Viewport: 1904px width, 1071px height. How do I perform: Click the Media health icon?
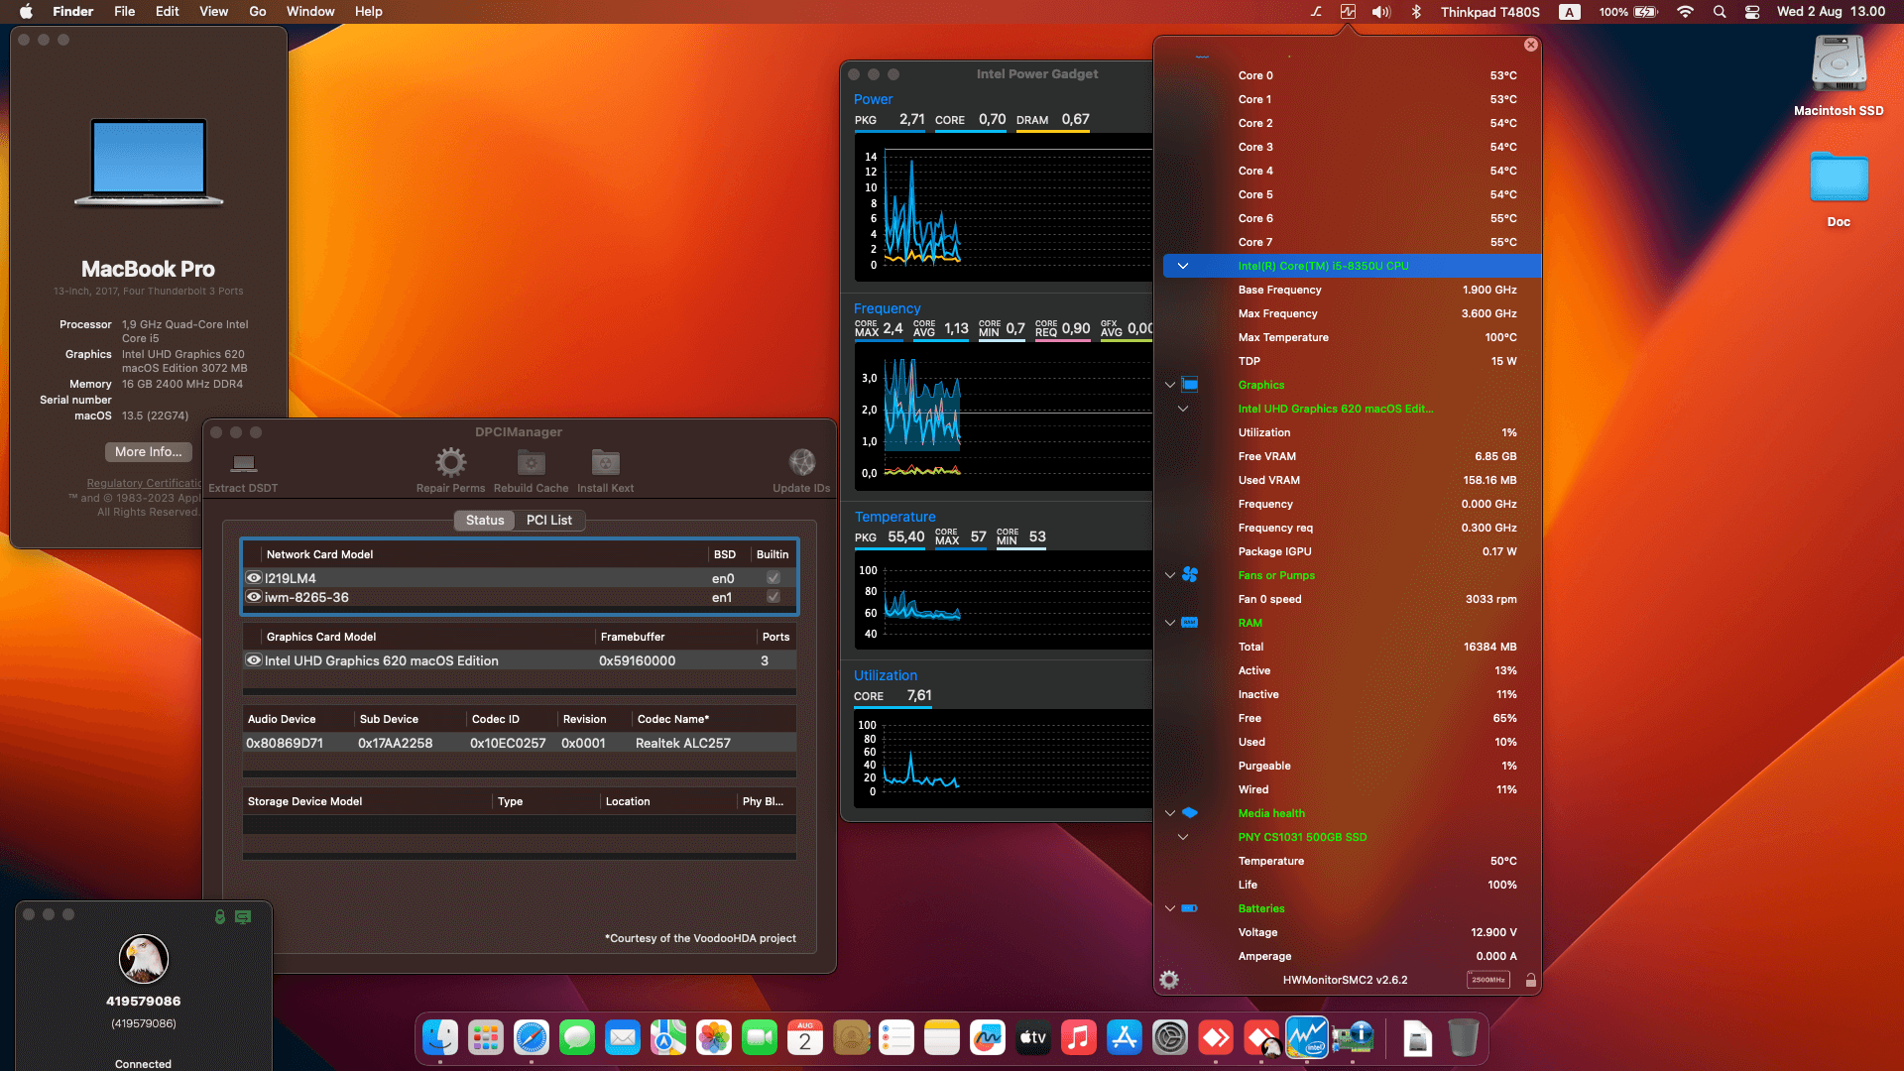(x=1190, y=813)
